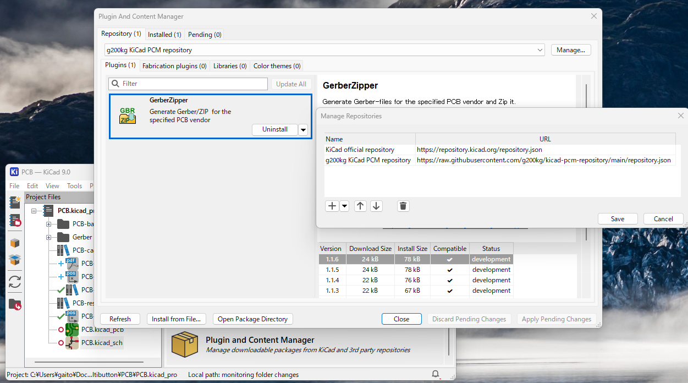Open the File menu in KiCad

pos(14,186)
